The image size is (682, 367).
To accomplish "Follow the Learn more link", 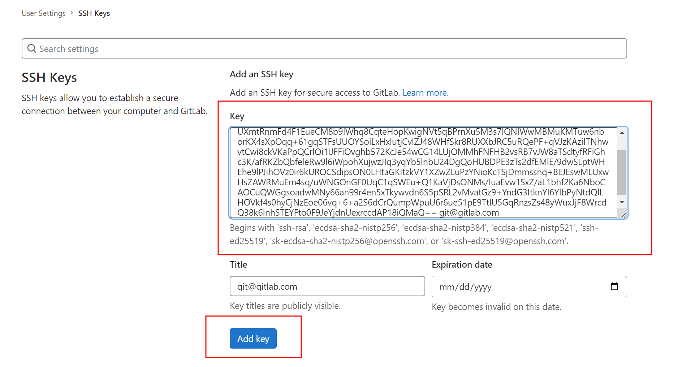I will click(426, 93).
